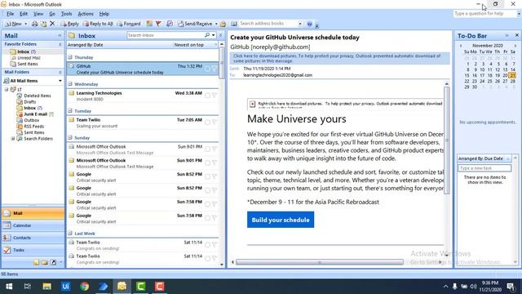
Task: Click the Categorize colored-squares icon
Action: coord(149,24)
